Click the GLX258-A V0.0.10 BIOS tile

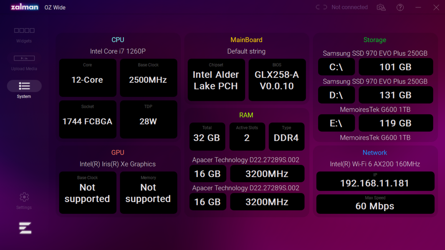point(277,80)
